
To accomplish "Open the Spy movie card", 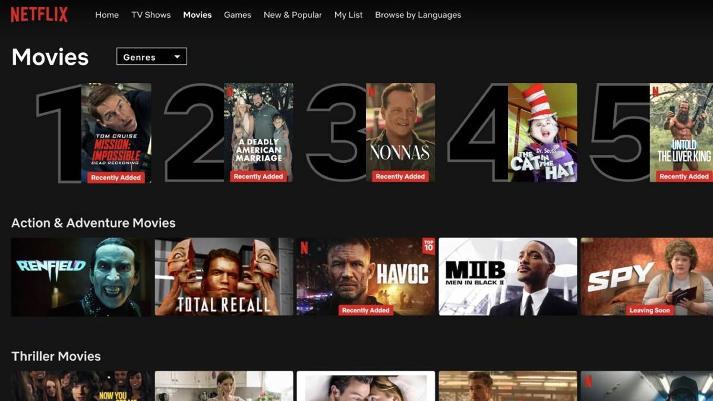I will [x=647, y=277].
